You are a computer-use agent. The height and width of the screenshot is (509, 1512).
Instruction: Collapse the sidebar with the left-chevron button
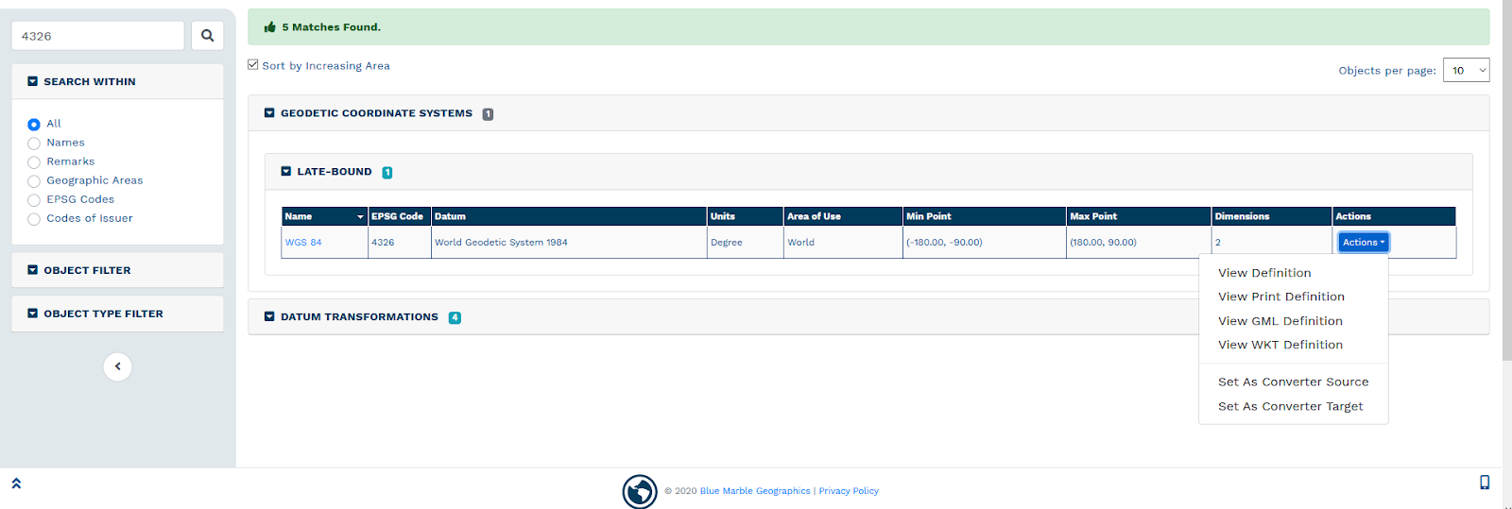(117, 366)
